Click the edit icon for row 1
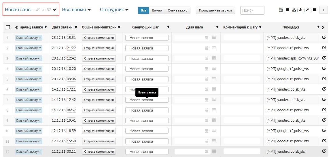The width and height of the screenshot is (331, 157). pyautogui.click(x=324, y=37)
